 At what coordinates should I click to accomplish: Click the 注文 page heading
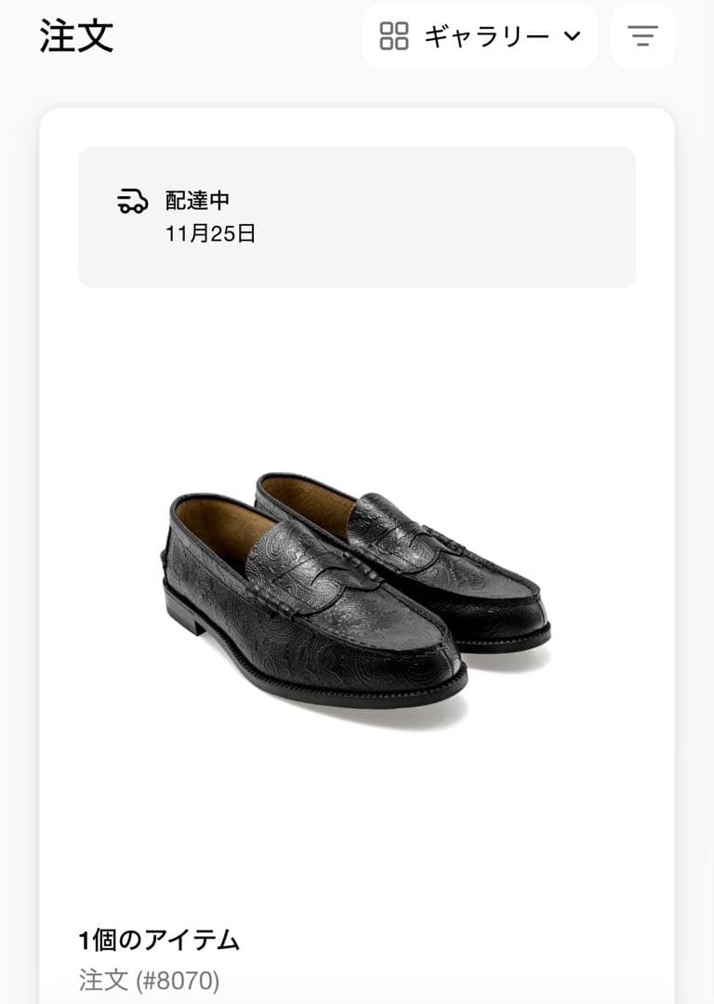coord(77,36)
